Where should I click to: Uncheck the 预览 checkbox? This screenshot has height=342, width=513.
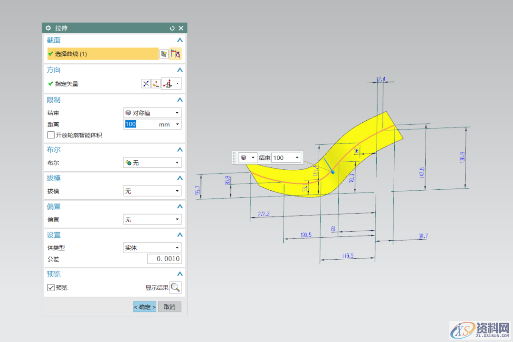coord(51,288)
